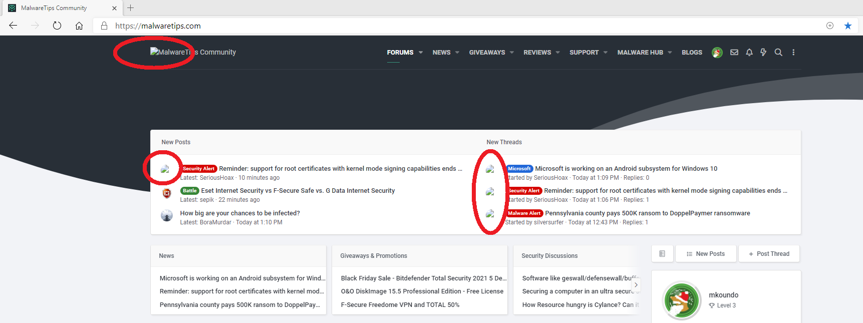Screen dimensions: 863x323
Task: Open the user avatar in navigation bar
Action: click(717, 53)
